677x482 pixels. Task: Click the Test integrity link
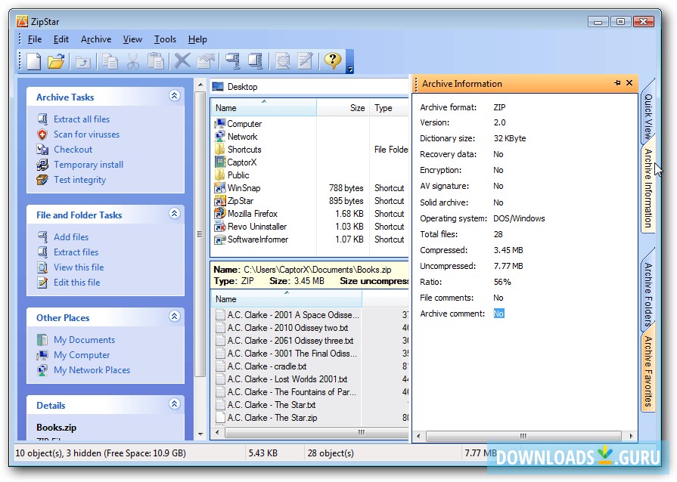coord(79,180)
